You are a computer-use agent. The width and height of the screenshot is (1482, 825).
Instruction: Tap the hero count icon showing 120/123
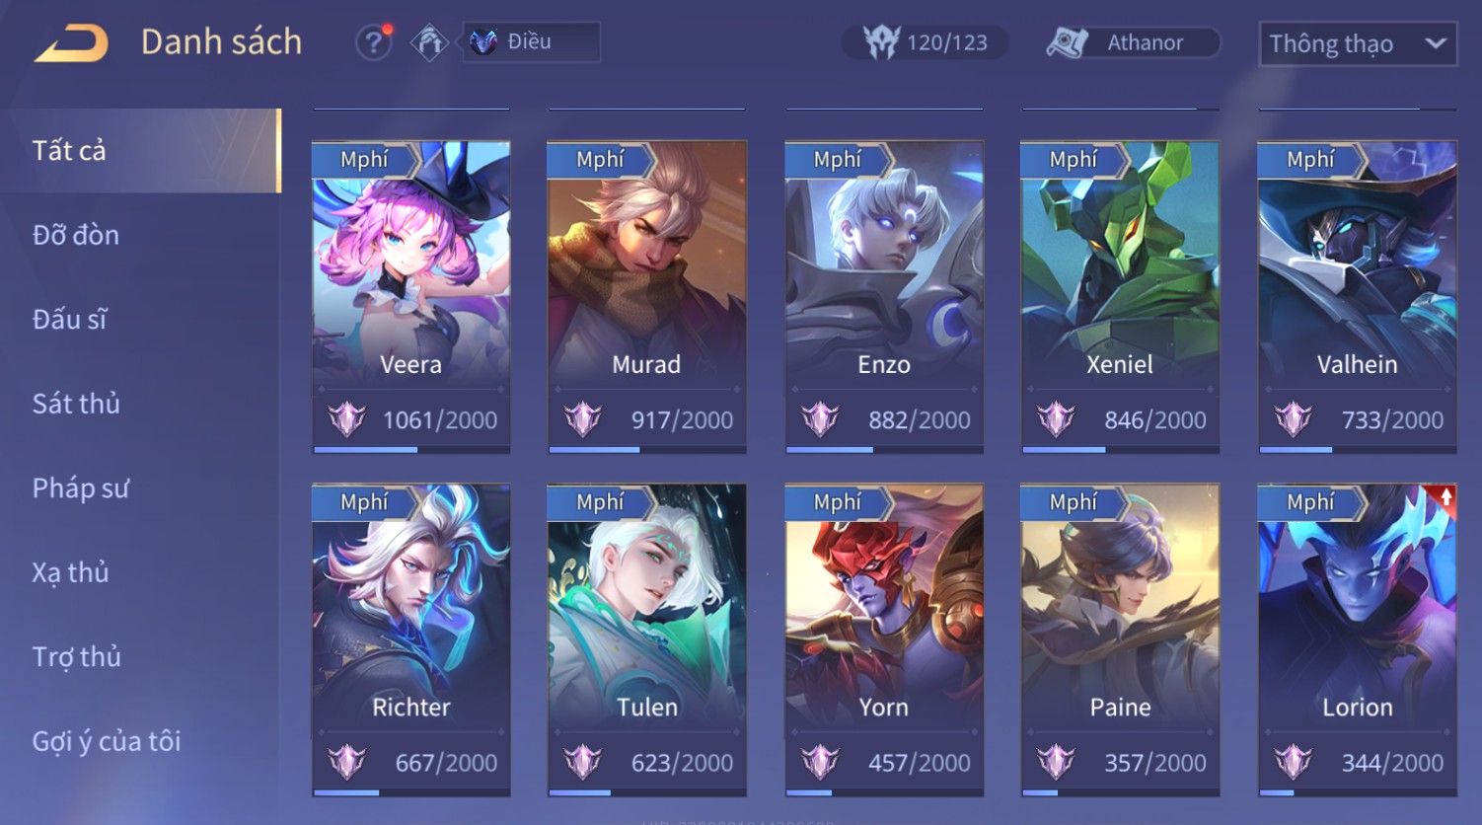point(880,42)
